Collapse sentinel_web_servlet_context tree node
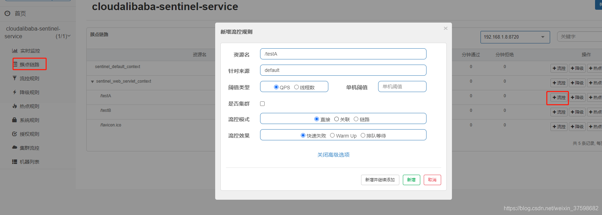The width and height of the screenshot is (602, 215). (x=92, y=82)
